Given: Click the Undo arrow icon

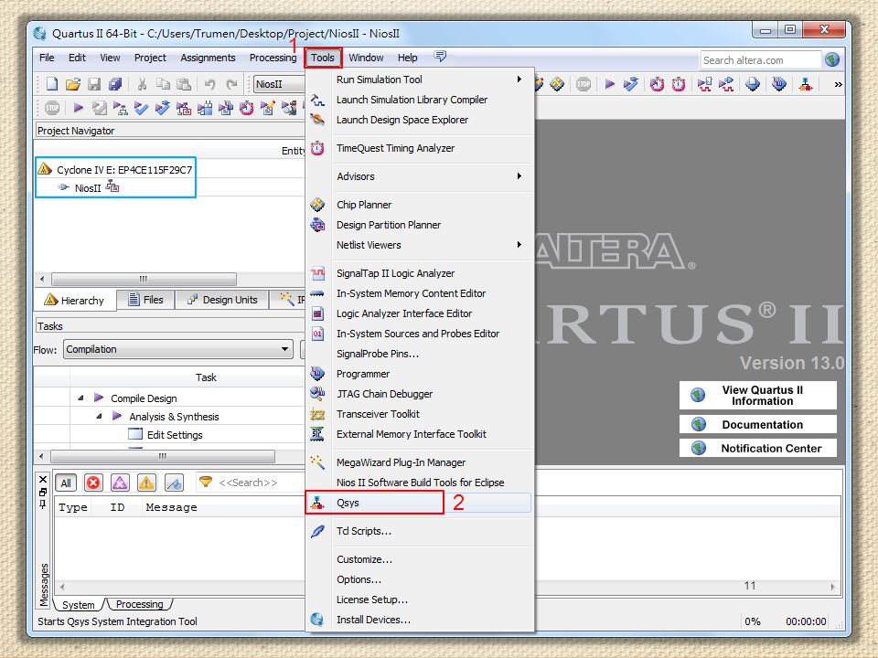Looking at the screenshot, I should coord(210,84).
